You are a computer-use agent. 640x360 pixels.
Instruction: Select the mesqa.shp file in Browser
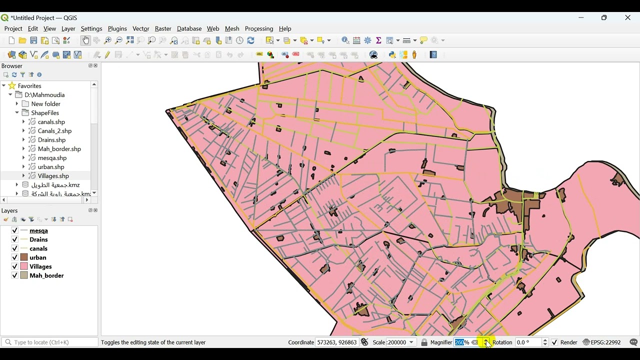pos(52,158)
